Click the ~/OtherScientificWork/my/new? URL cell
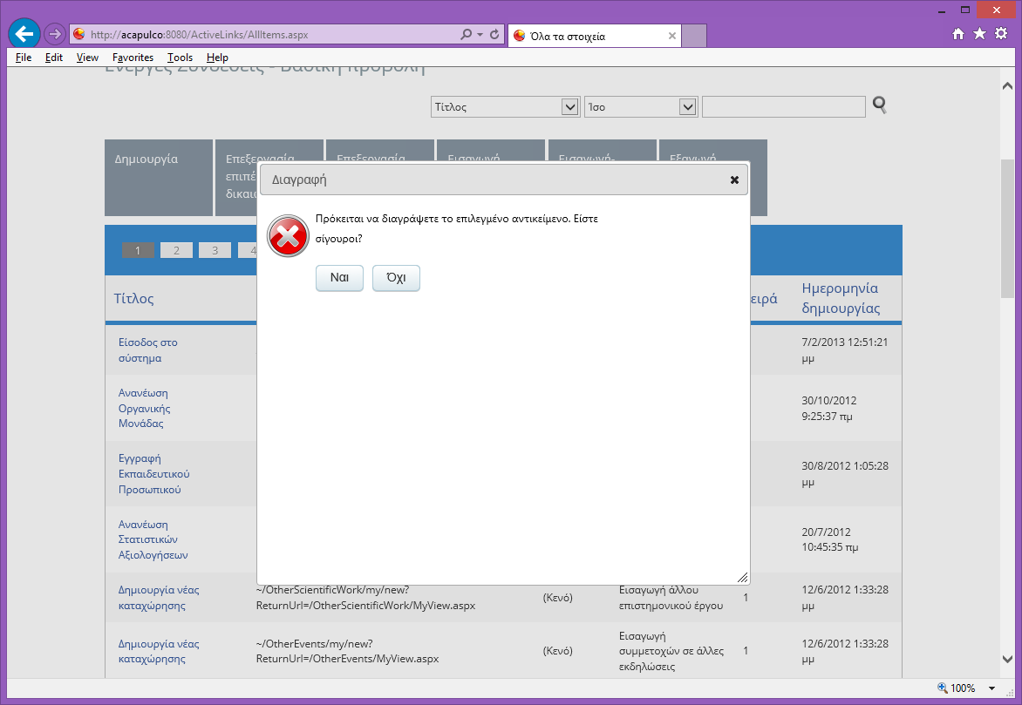The width and height of the screenshot is (1022, 705). [x=365, y=598]
